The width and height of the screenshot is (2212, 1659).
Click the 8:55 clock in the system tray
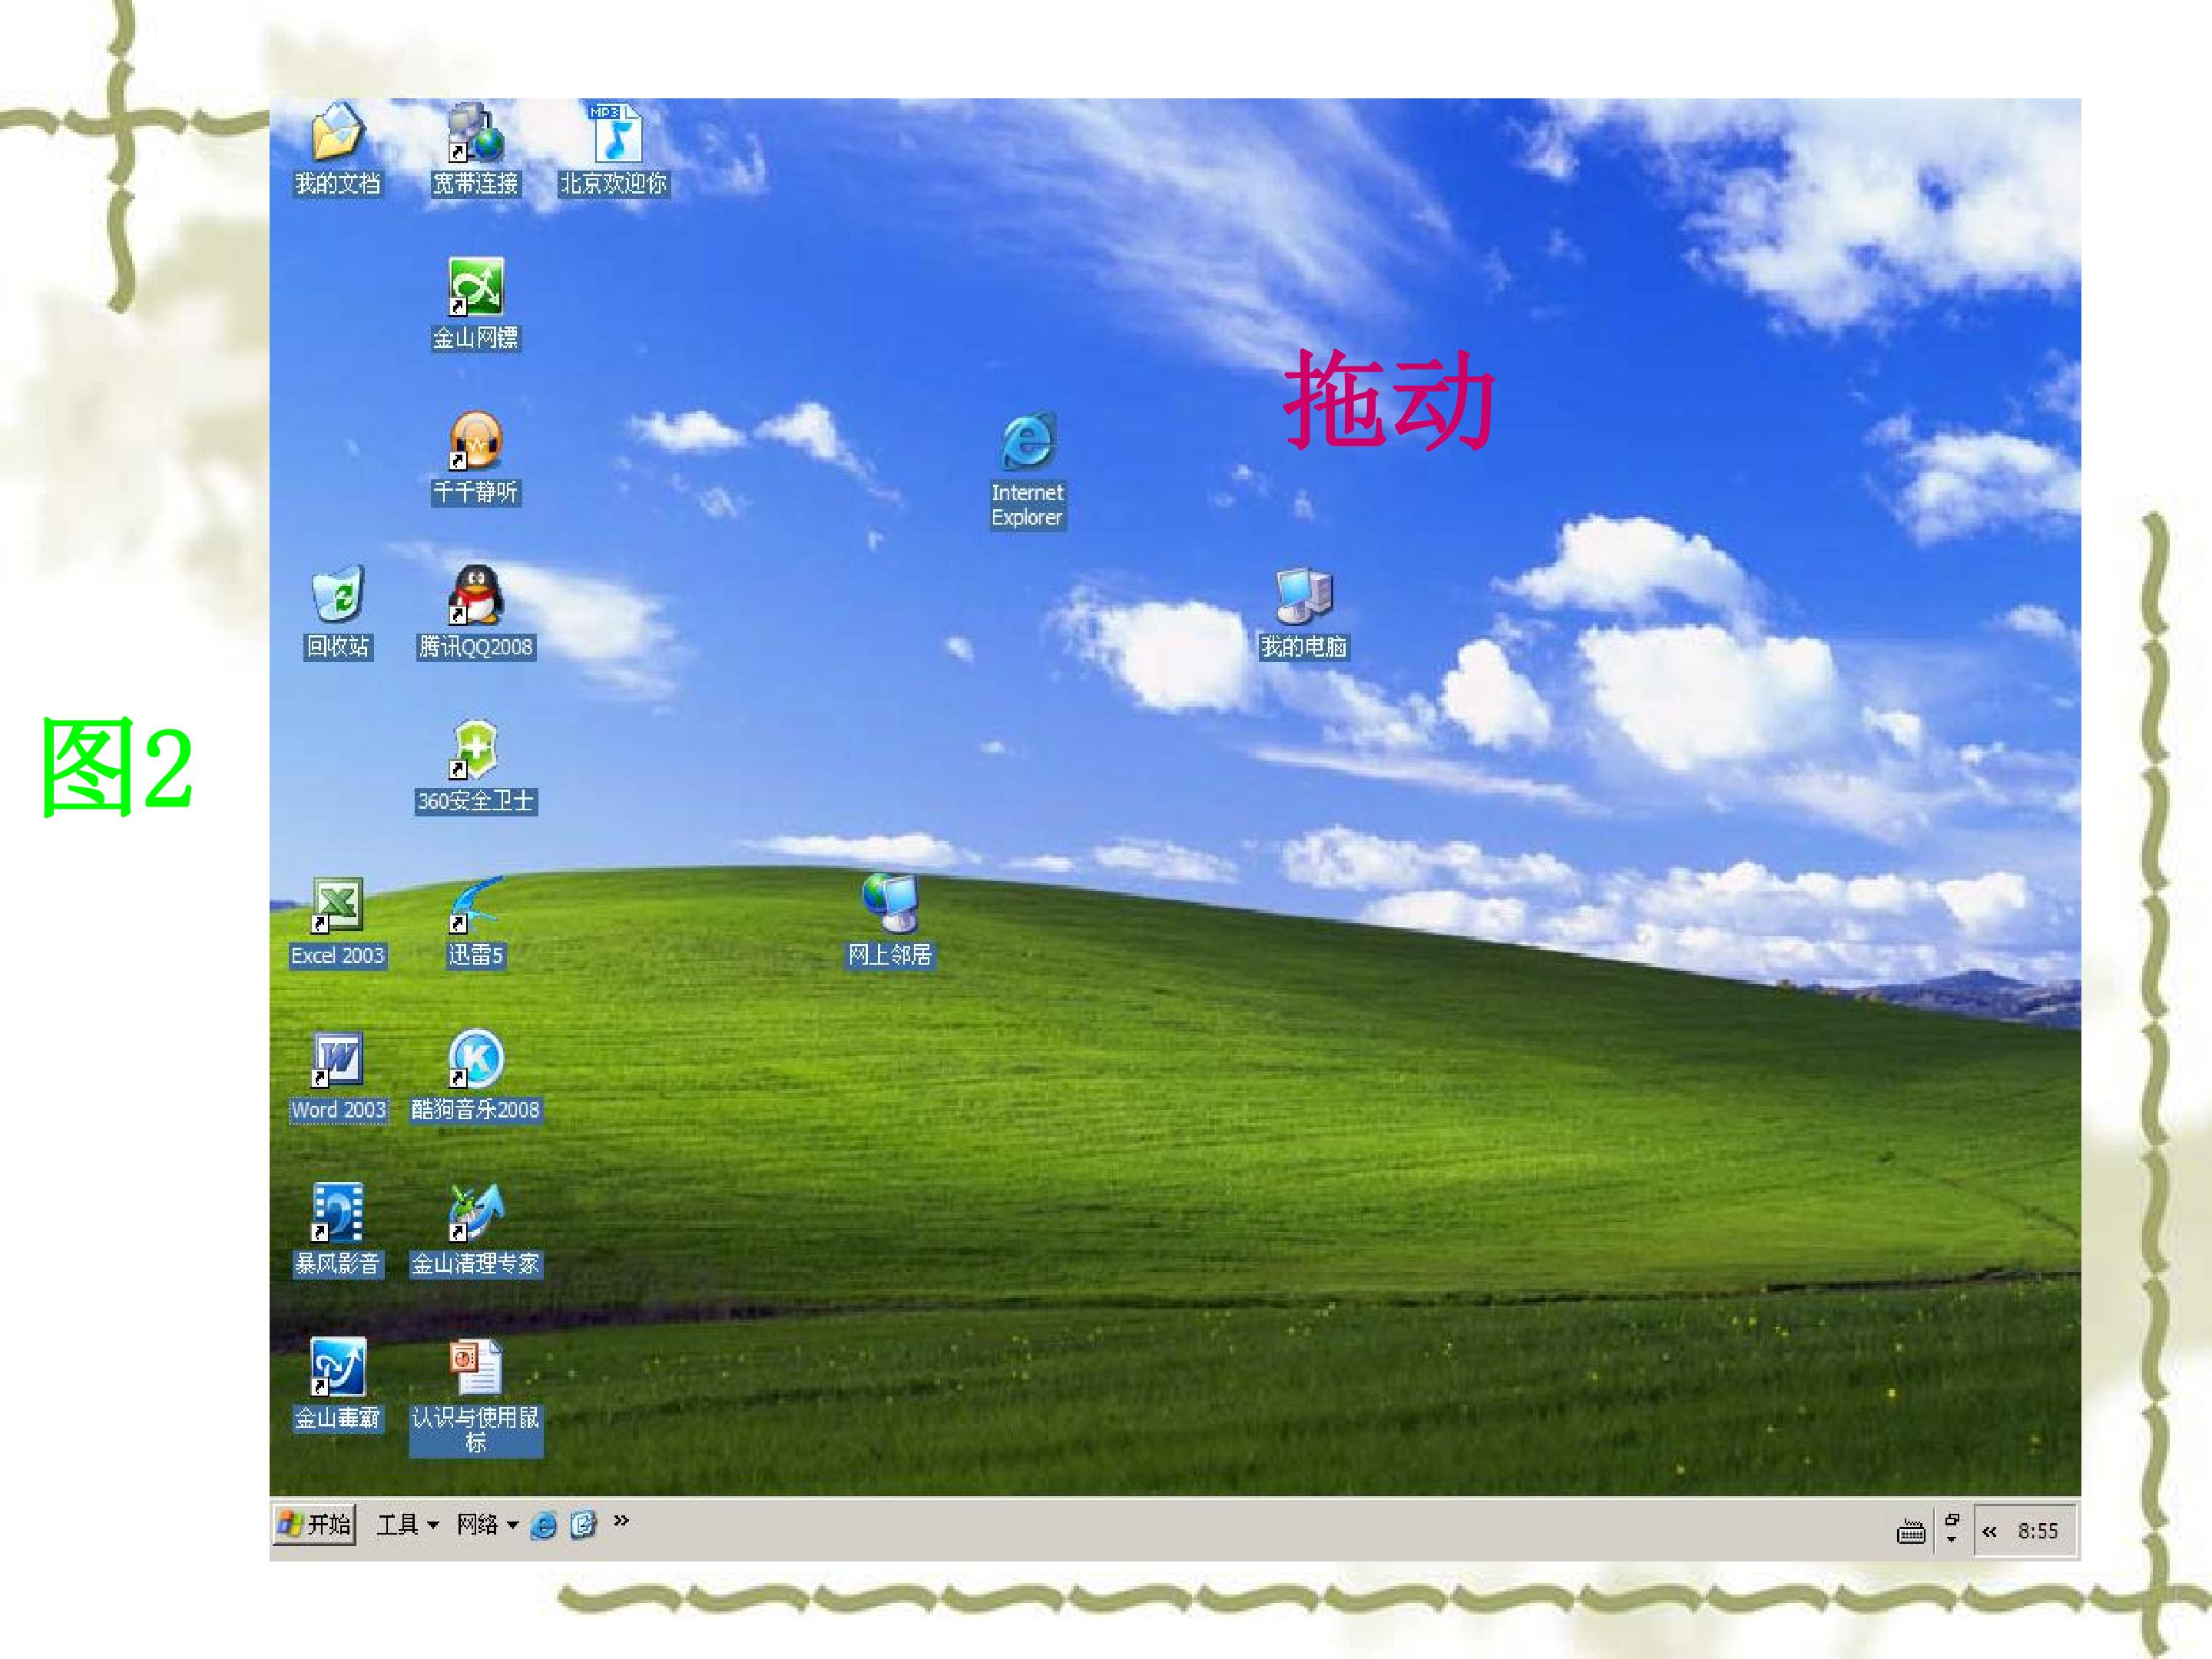pos(2038,1531)
